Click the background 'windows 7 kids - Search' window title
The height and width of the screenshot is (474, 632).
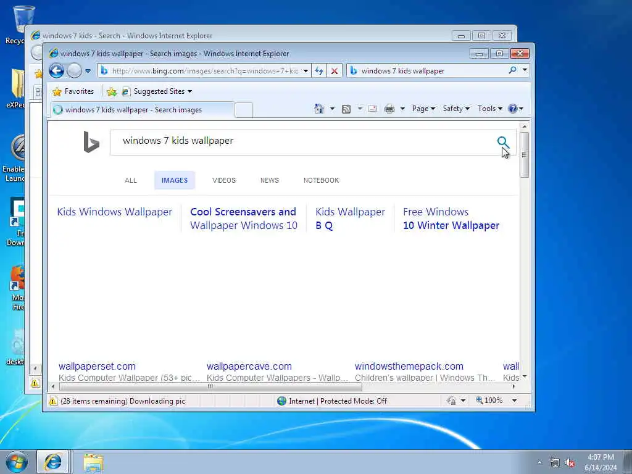127,35
